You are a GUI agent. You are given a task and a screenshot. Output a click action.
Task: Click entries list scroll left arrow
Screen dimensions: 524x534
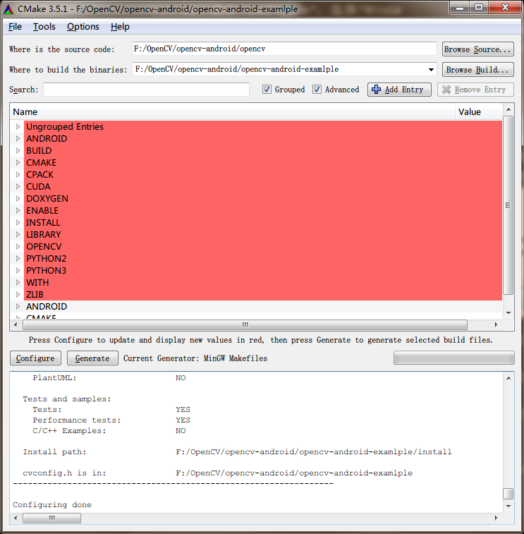click(x=16, y=325)
